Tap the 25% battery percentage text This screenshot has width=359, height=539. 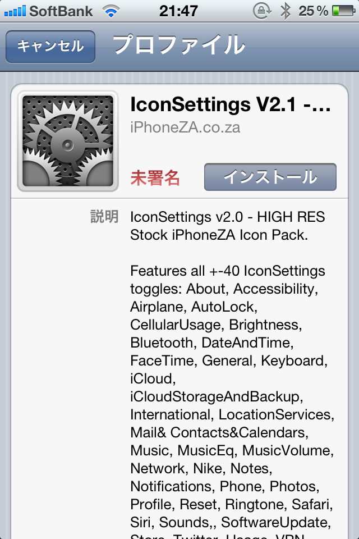tap(314, 11)
